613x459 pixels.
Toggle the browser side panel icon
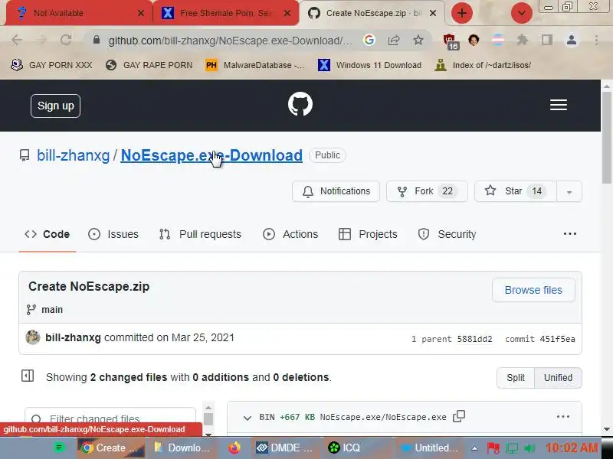point(547,40)
